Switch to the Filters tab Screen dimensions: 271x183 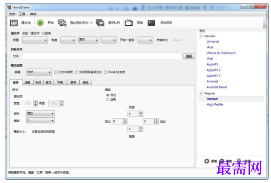[28, 83]
